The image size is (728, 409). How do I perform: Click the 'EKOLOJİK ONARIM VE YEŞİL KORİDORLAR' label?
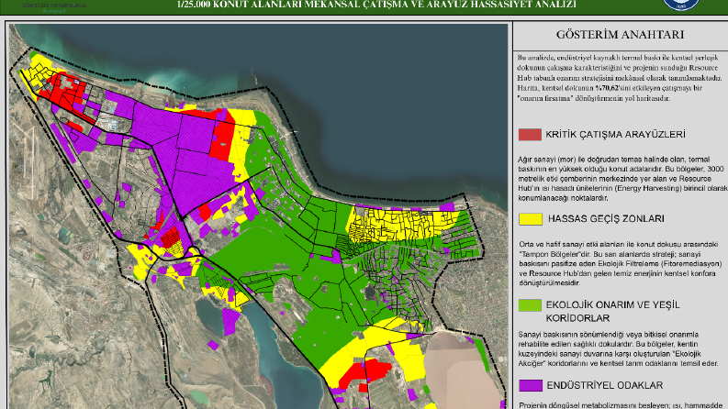click(x=613, y=312)
